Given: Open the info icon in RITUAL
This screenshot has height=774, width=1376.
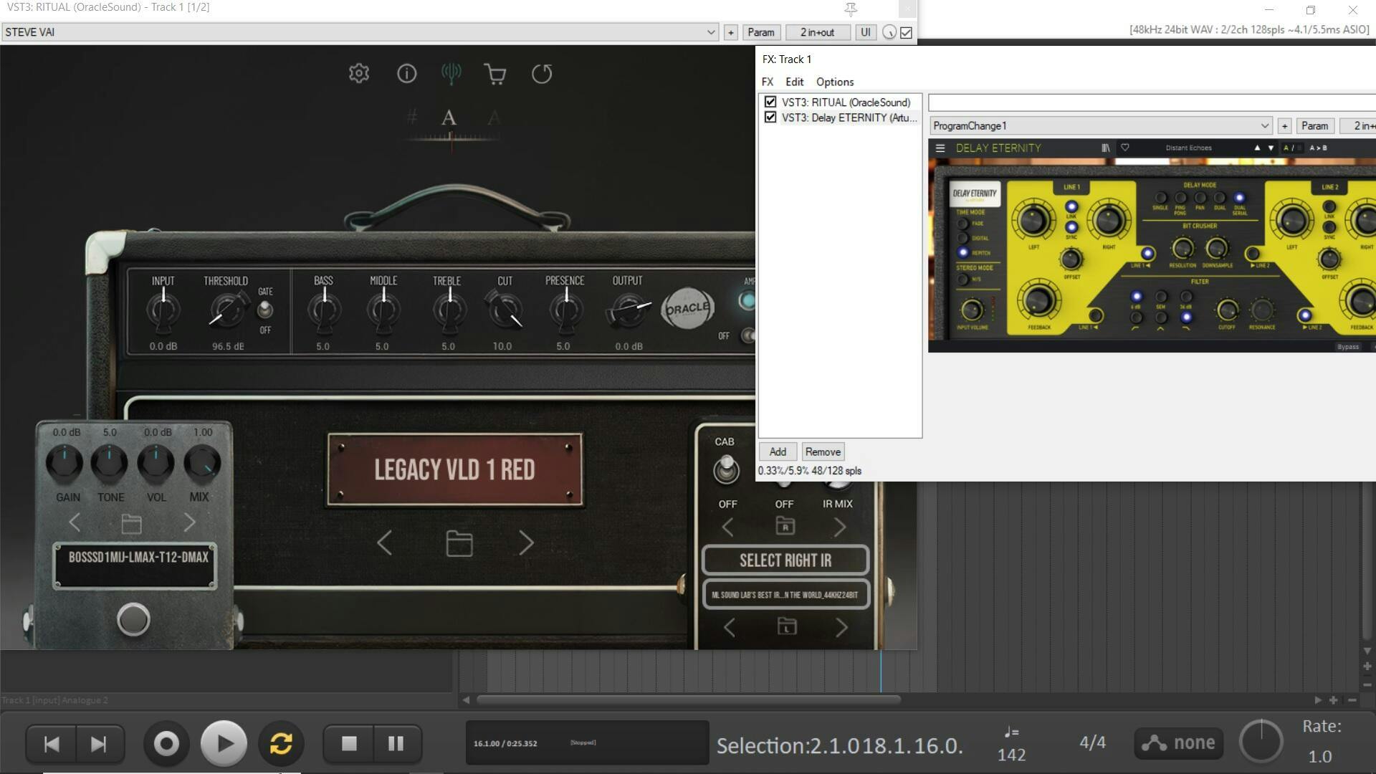Looking at the screenshot, I should coord(406,73).
